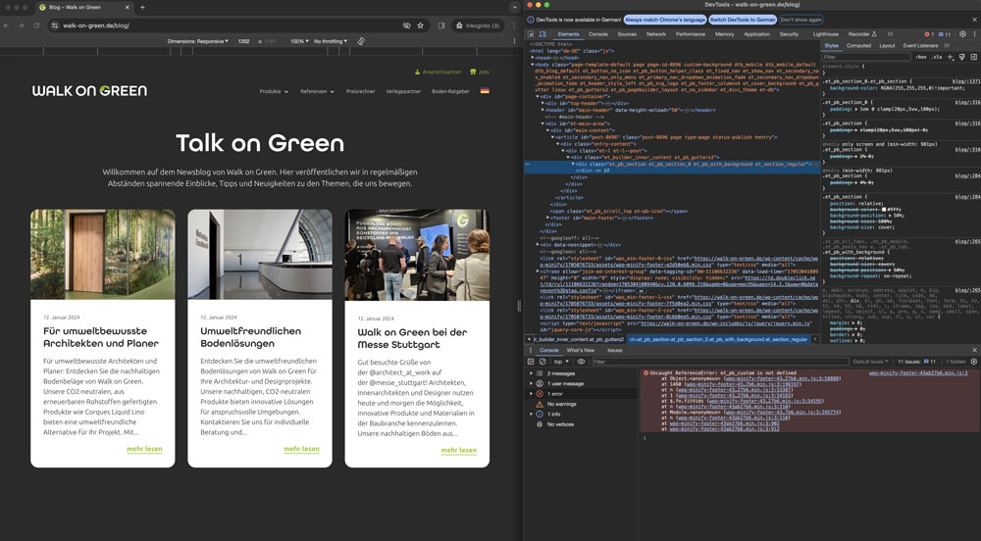Click the rotate icon in the device toolbar

tap(361, 41)
